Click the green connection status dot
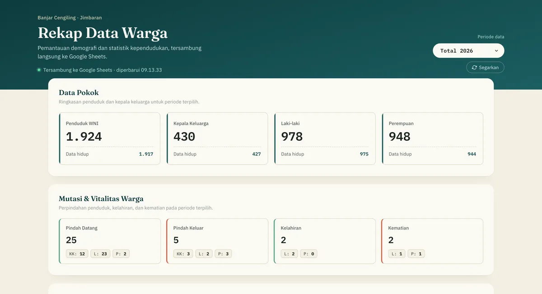The height and width of the screenshot is (294, 542). [x=39, y=70]
